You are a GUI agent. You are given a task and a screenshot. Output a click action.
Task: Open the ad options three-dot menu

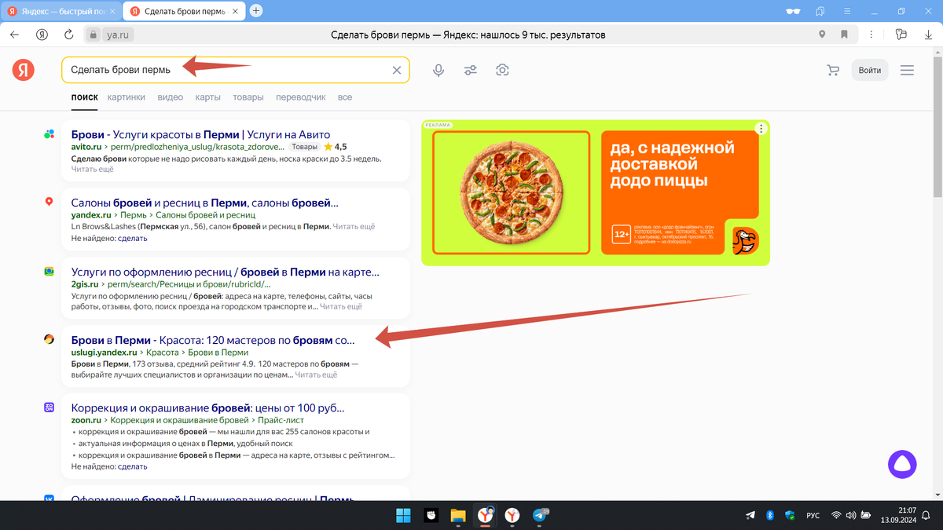pos(760,130)
